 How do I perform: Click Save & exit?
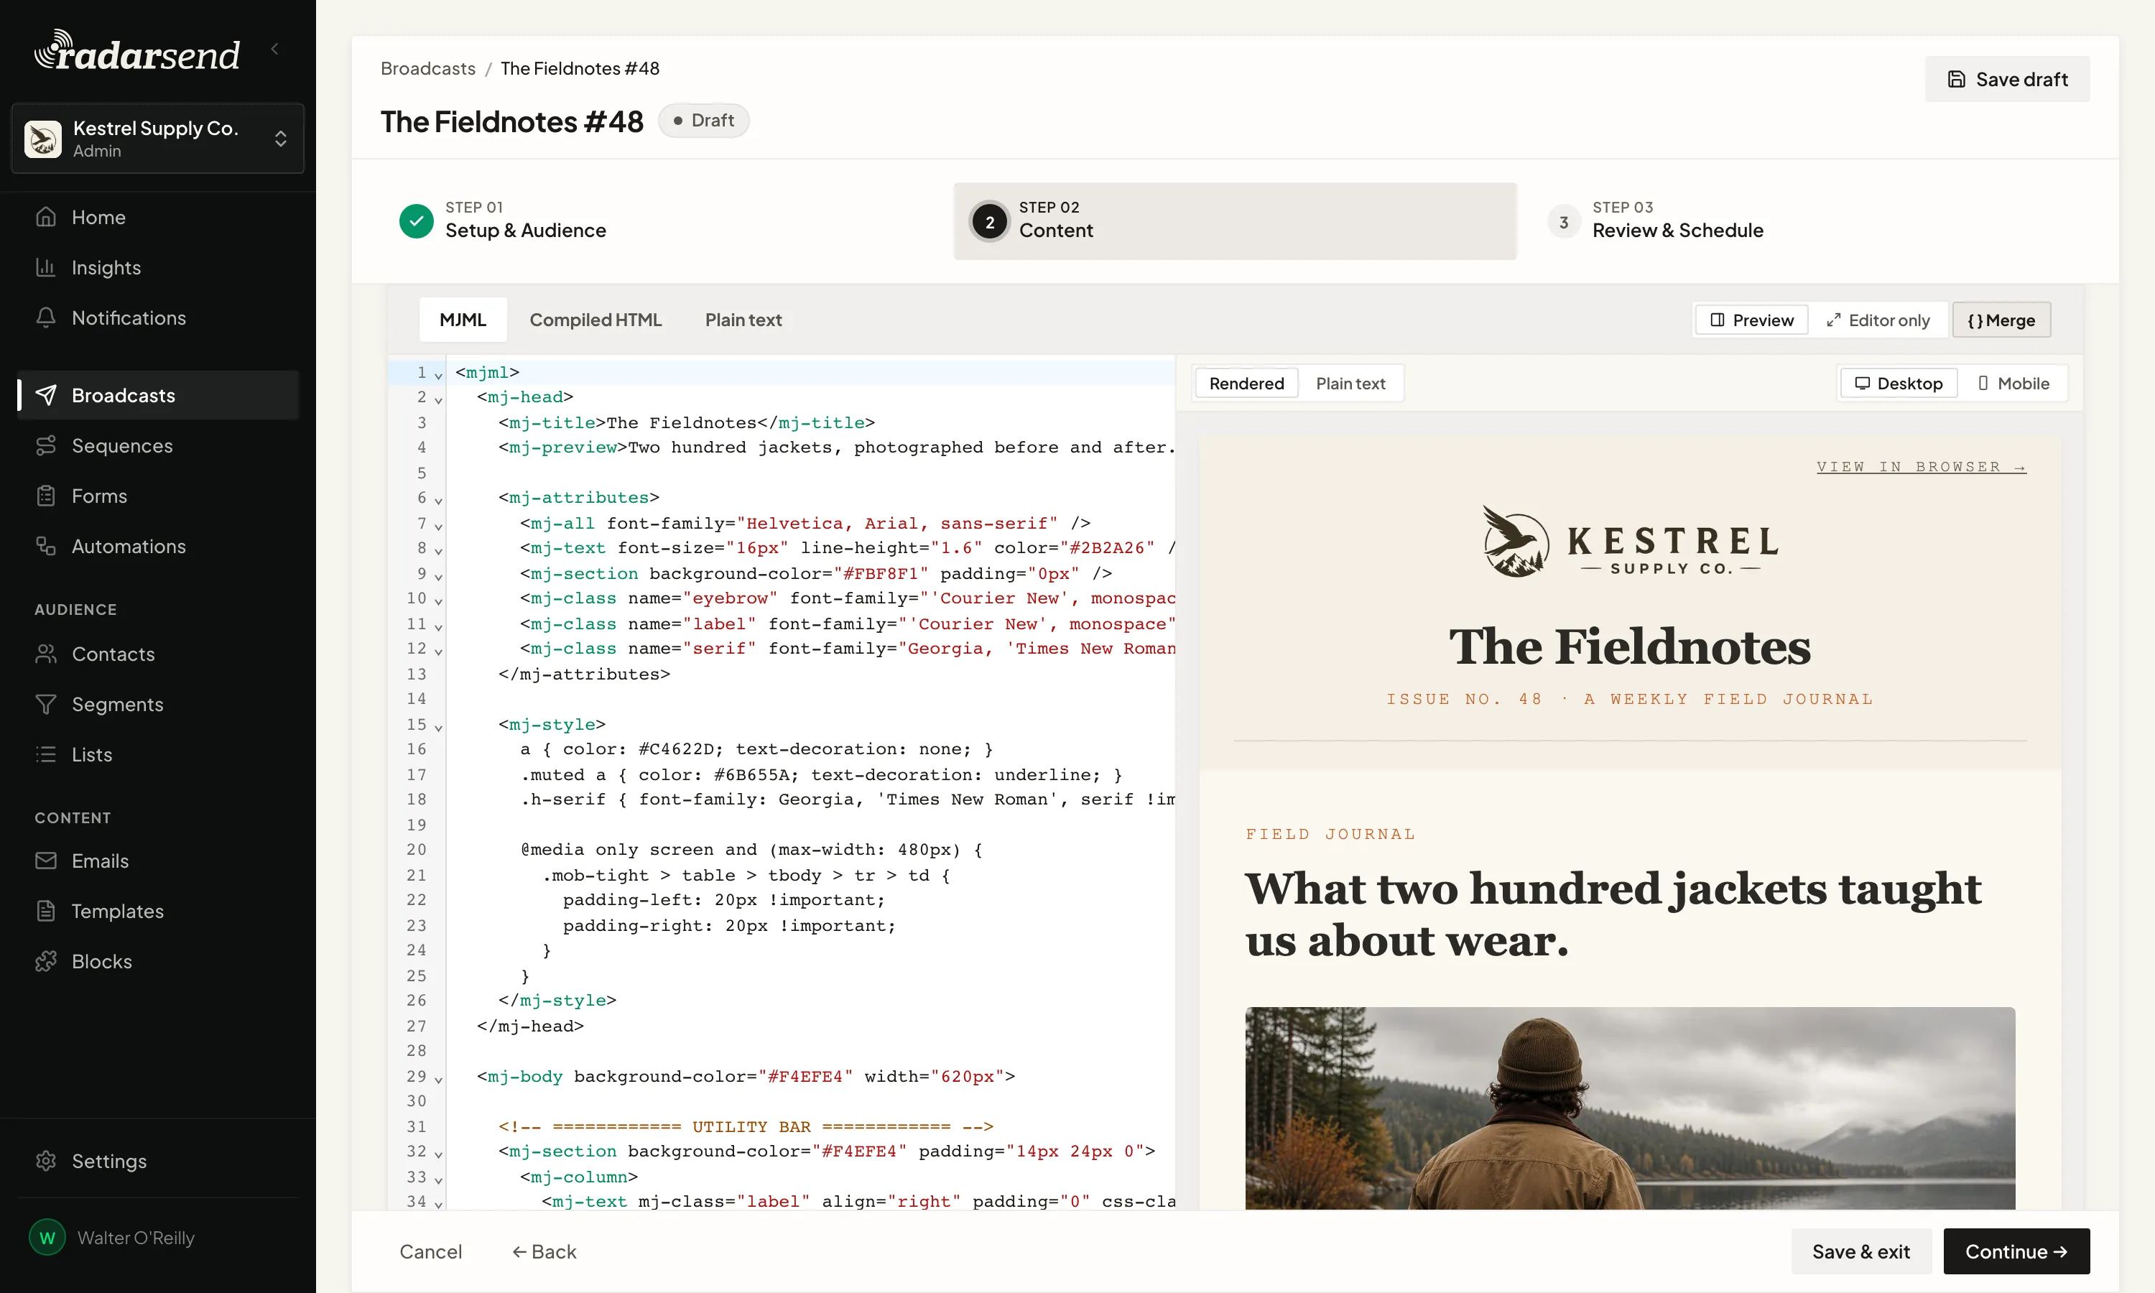(1861, 1251)
